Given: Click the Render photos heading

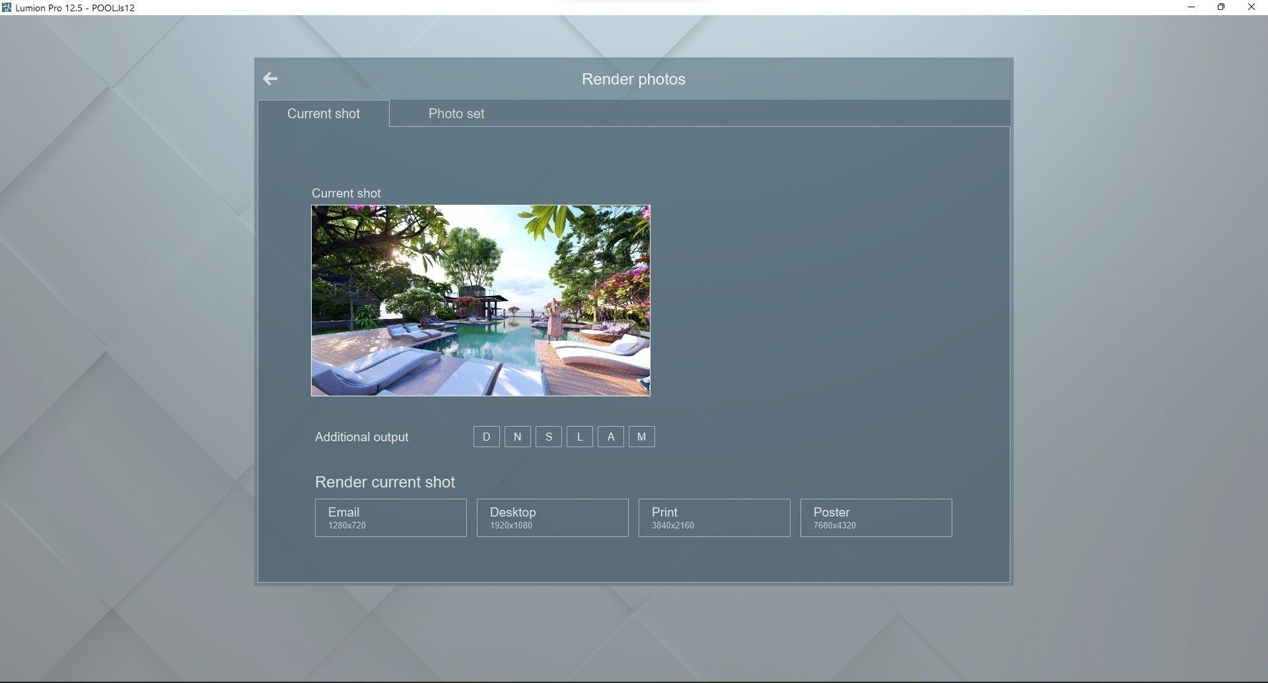Looking at the screenshot, I should 633,79.
